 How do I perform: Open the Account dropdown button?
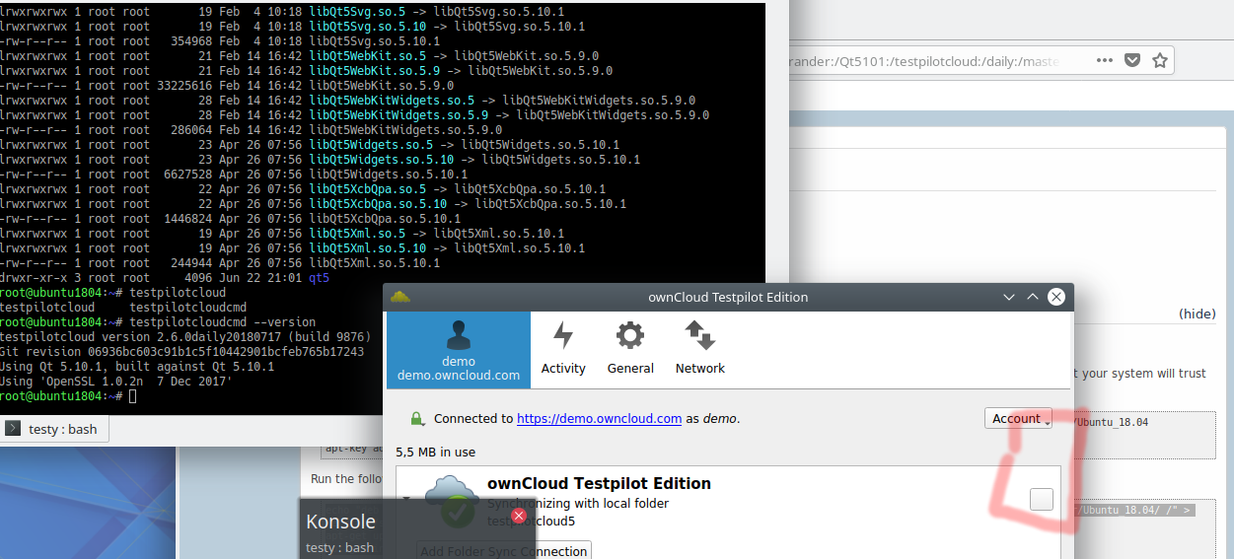coord(1018,418)
